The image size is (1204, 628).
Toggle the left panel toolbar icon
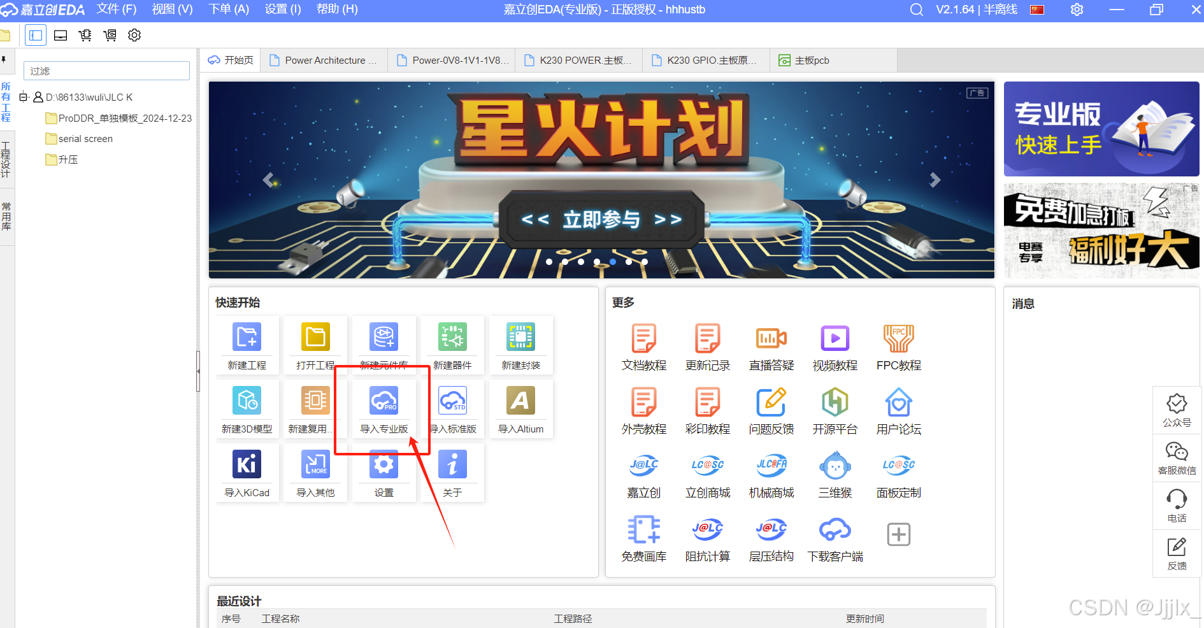coord(36,35)
